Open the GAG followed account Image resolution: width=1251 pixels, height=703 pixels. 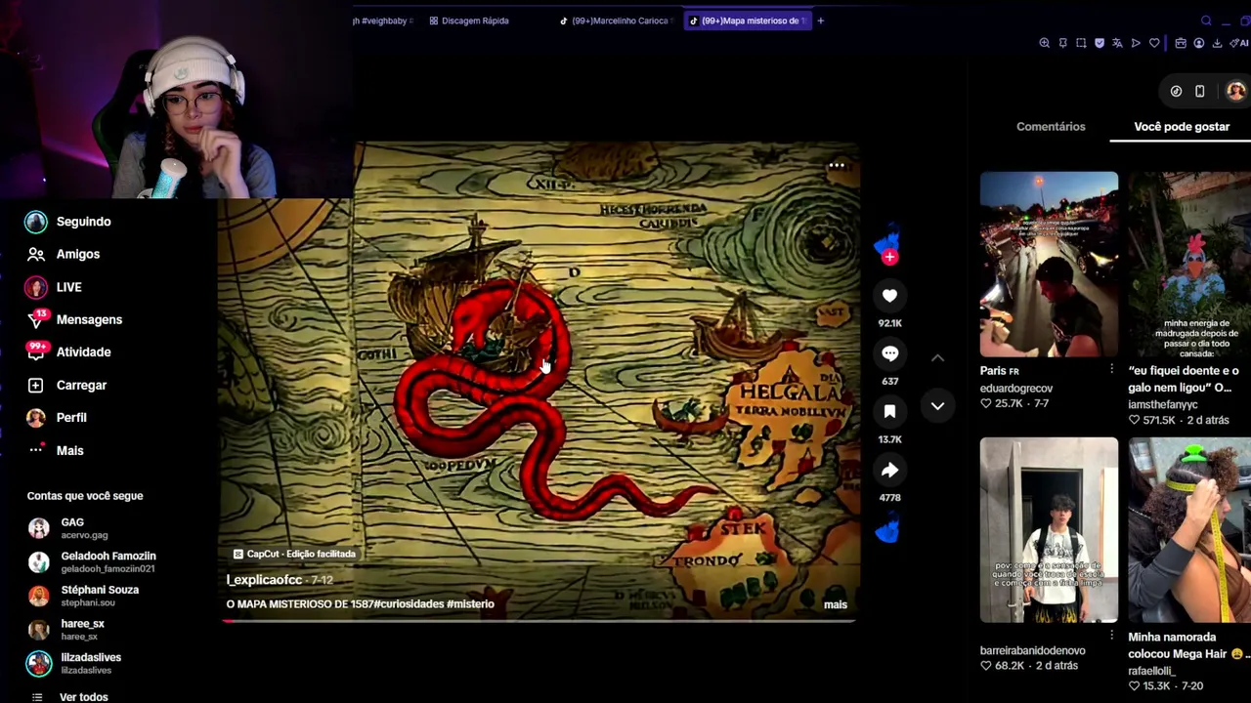[68, 528]
